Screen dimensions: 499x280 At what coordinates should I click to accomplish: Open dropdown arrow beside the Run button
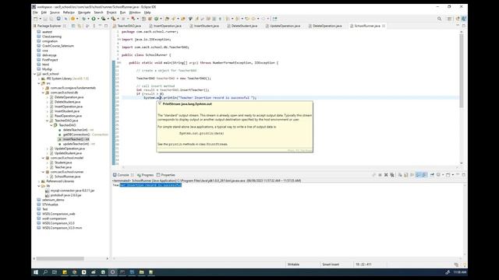click(x=98, y=19)
